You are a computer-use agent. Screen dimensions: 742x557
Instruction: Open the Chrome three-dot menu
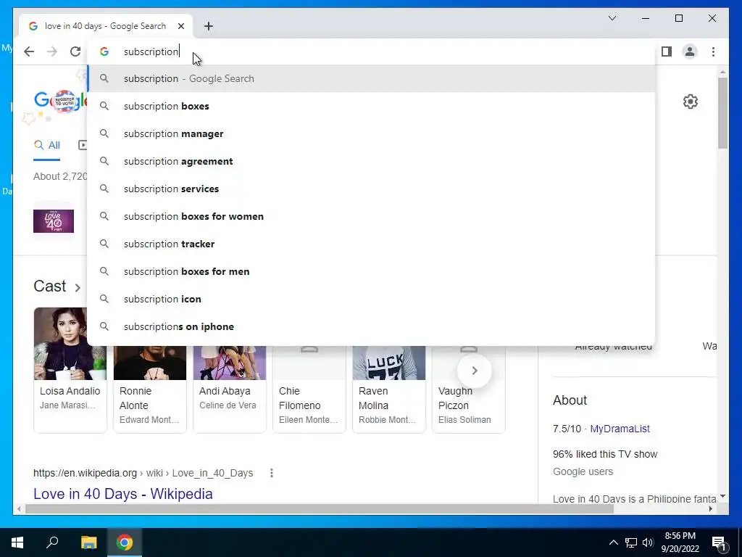click(713, 51)
